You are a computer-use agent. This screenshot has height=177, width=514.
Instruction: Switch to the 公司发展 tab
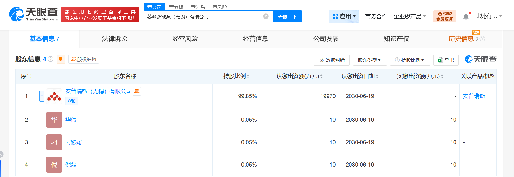[x=326, y=39]
